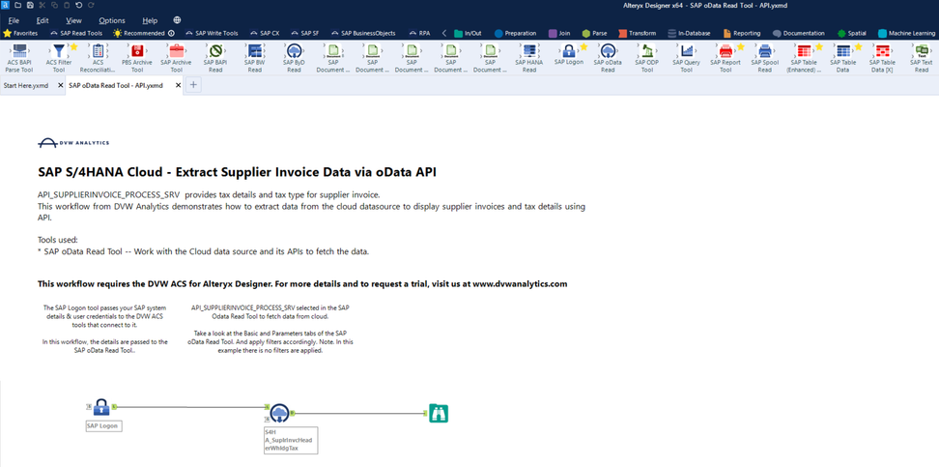The width and height of the screenshot is (939, 467).
Task: Select the SAP BW Read tool
Action: point(254,51)
